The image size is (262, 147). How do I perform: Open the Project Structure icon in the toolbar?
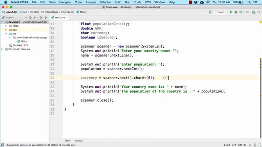254,12
